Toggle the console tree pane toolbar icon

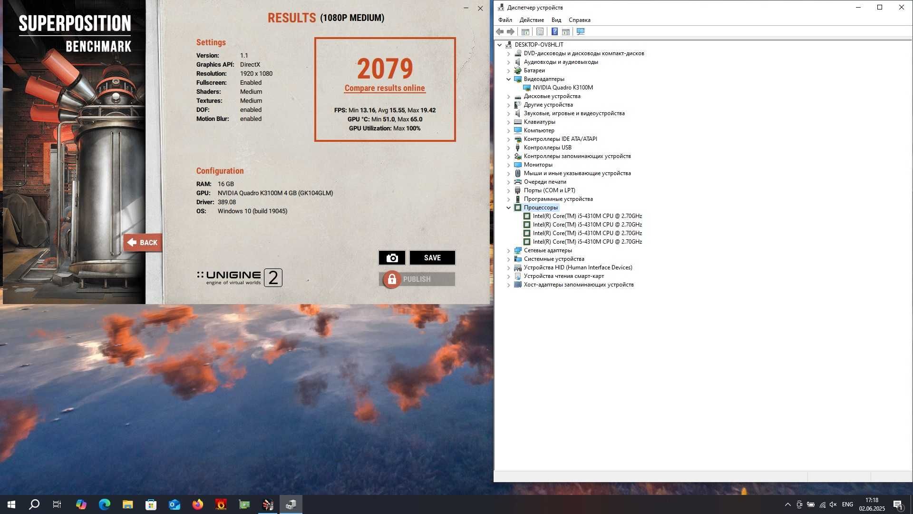tap(525, 31)
